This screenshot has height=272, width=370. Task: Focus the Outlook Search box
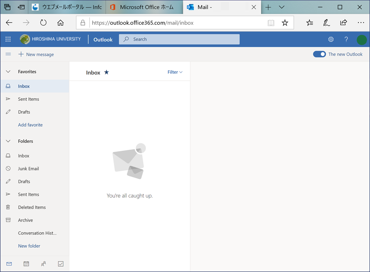tap(179, 39)
